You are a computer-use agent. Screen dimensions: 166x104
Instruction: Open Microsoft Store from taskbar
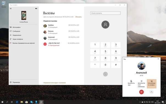point(26,102)
